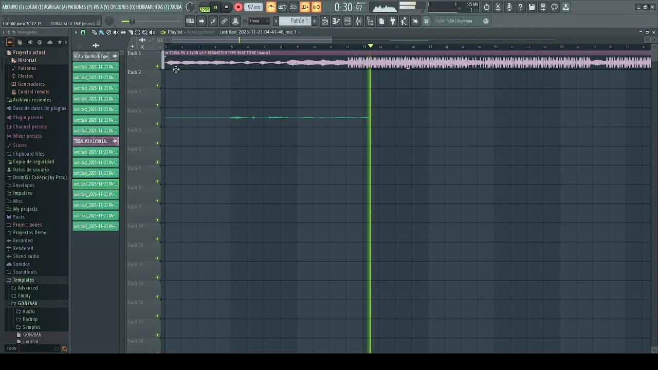Expand the Plugin presets folder
The image size is (658, 370).
click(x=28, y=118)
